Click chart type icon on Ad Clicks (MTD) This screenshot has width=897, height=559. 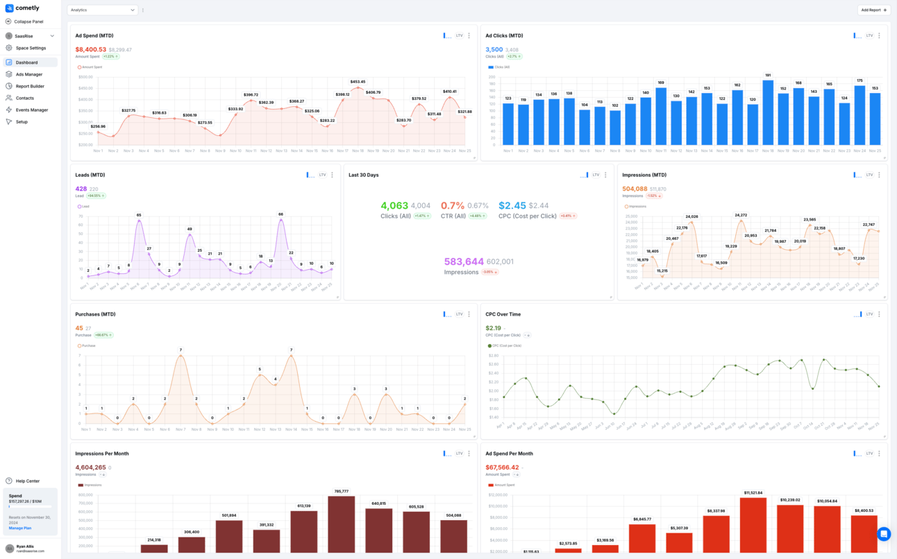point(857,35)
